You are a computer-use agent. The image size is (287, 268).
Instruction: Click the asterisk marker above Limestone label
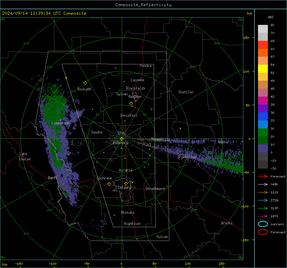(x=60, y=120)
